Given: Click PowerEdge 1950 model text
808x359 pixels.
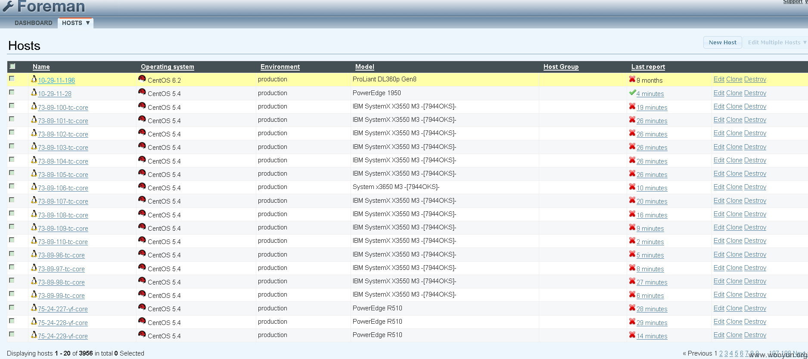Looking at the screenshot, I should [376, 93].
